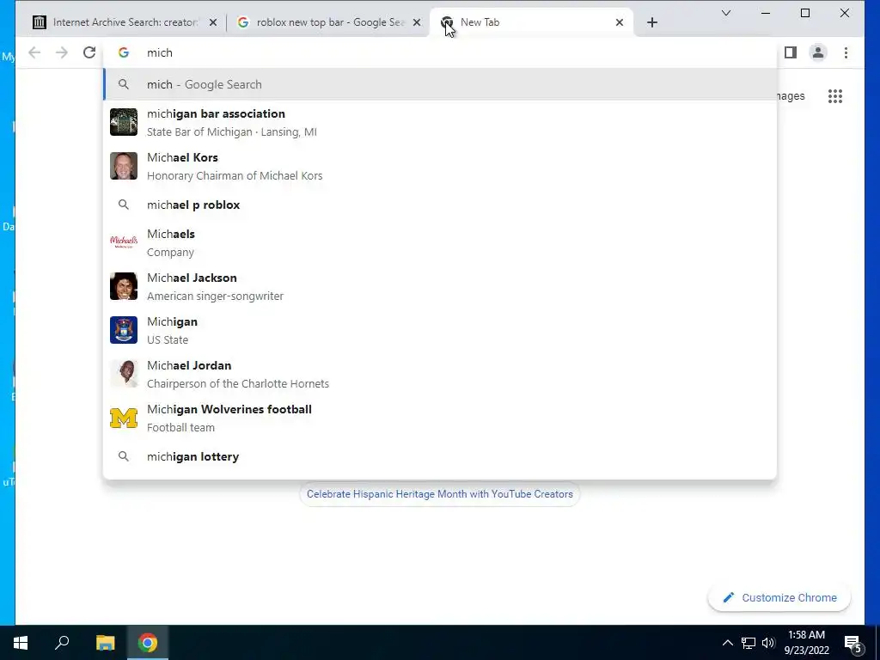The image size is (880, 660).
Task: Choose the Michael Jordan suggestion
Action: (x=440, y=374)
